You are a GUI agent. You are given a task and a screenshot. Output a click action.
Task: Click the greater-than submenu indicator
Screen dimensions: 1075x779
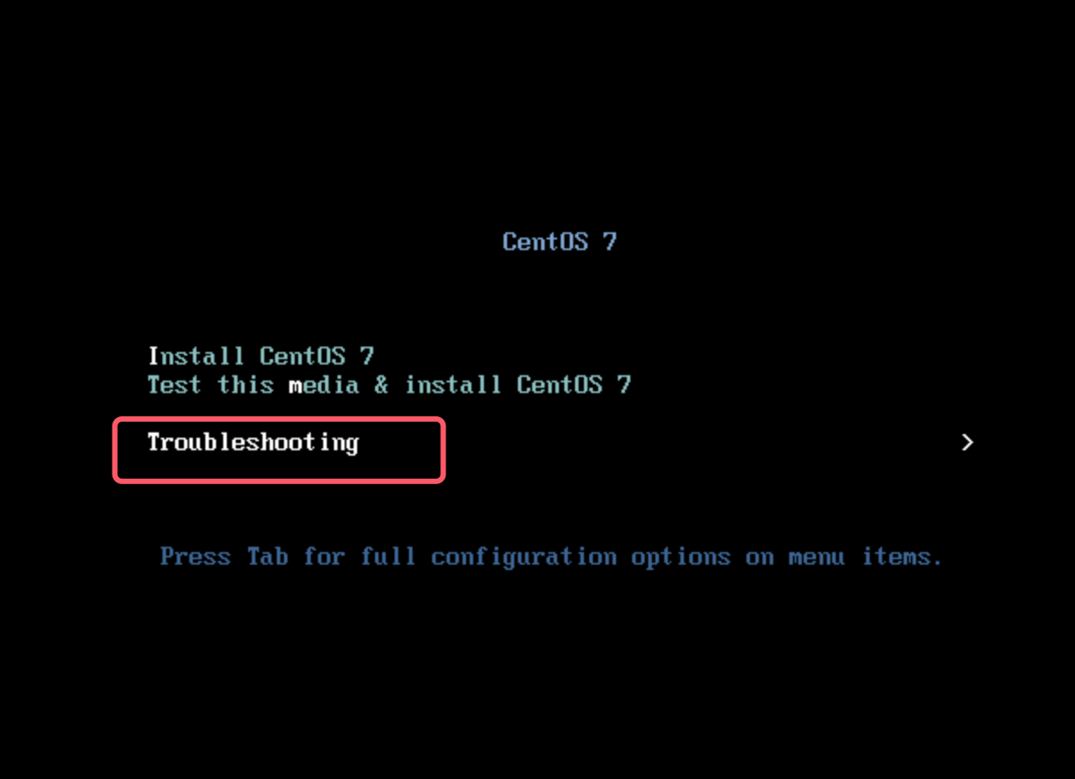[x=967, y=442]
